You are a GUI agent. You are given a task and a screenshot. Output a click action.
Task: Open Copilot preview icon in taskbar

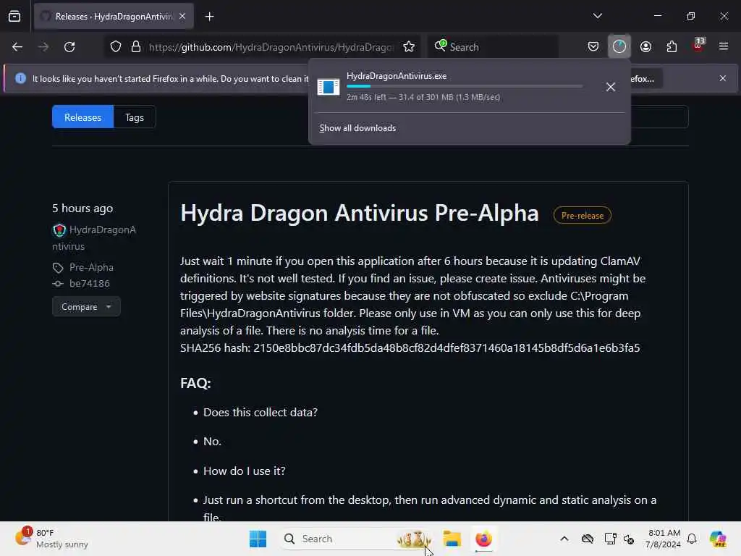pyautogui.click(x=718, y=539)
